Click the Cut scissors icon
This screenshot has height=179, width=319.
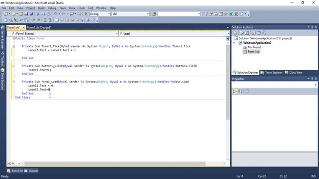point(38,14)
